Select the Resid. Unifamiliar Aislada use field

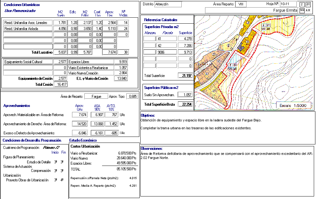pos(28,29)
